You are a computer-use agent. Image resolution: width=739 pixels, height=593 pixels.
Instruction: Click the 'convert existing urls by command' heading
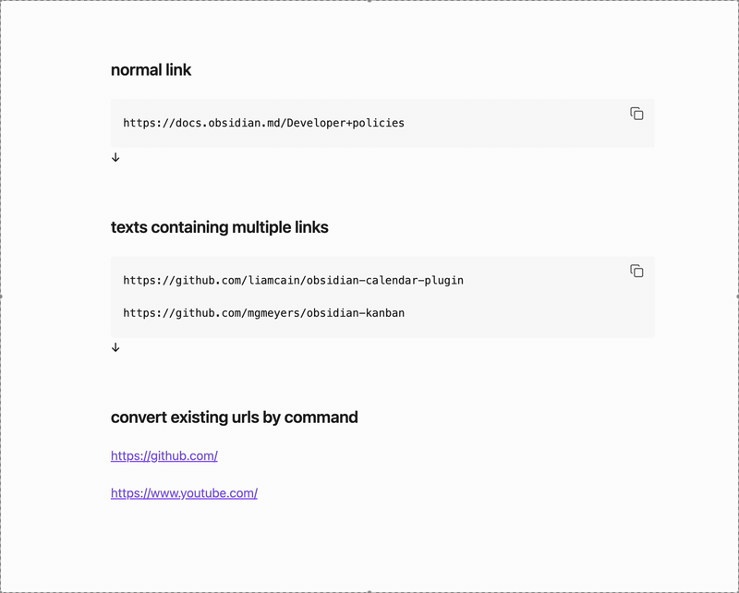[234, 417]
